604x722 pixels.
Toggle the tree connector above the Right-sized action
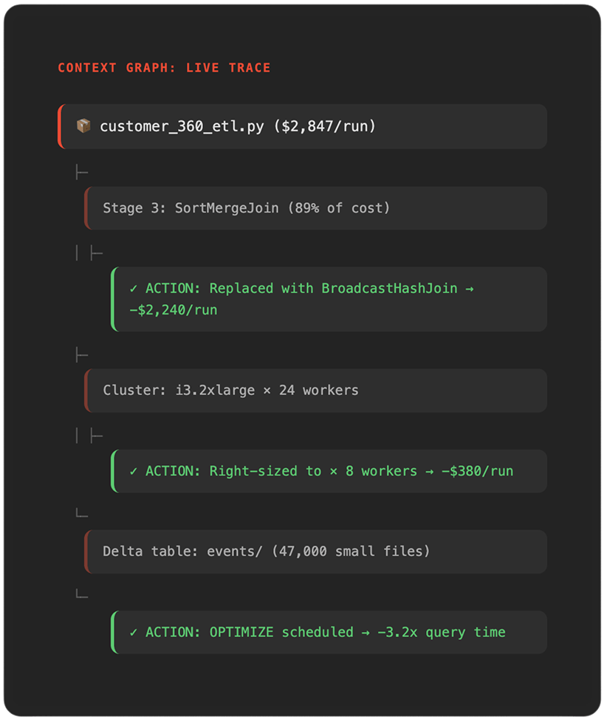89,436
